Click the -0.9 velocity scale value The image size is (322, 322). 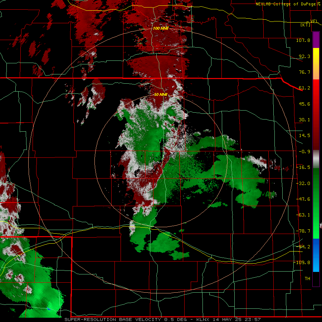tap(304, 152)
